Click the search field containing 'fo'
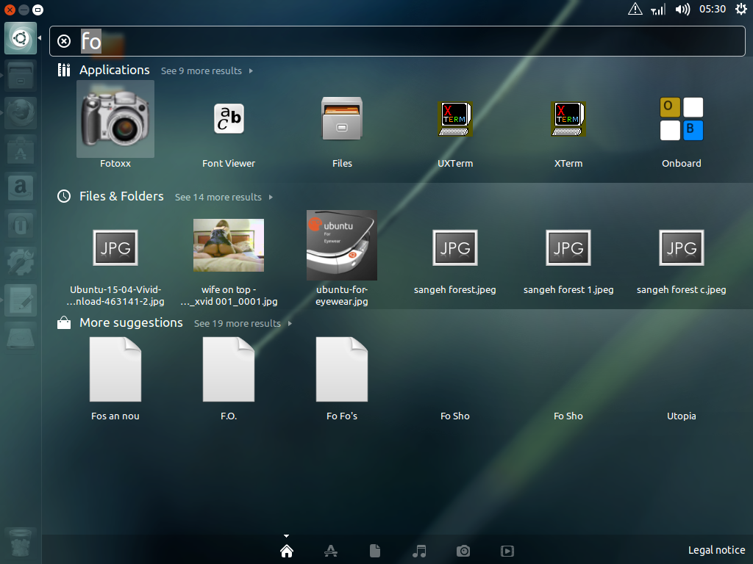753x564 pixels. (398, 41)
